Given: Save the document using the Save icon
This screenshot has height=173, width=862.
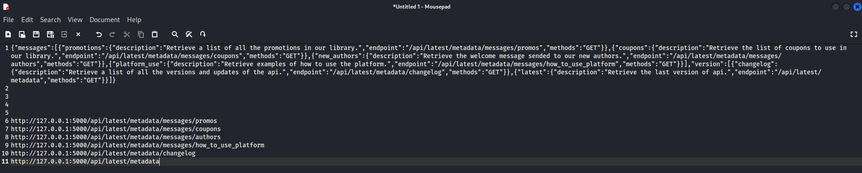Looking at the screenshot, I should [x=36, y=34].
